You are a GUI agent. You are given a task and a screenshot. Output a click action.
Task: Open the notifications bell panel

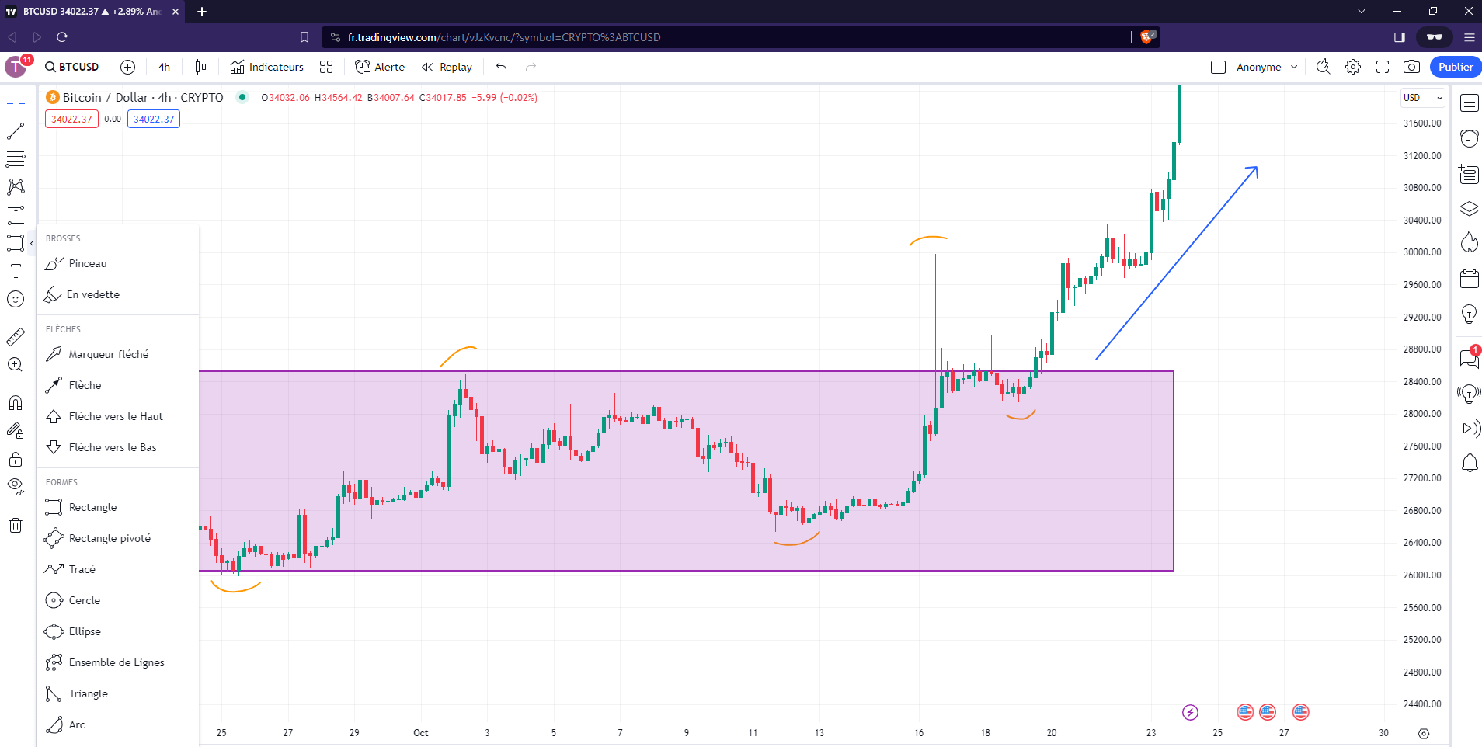[x=1469, y=464]
